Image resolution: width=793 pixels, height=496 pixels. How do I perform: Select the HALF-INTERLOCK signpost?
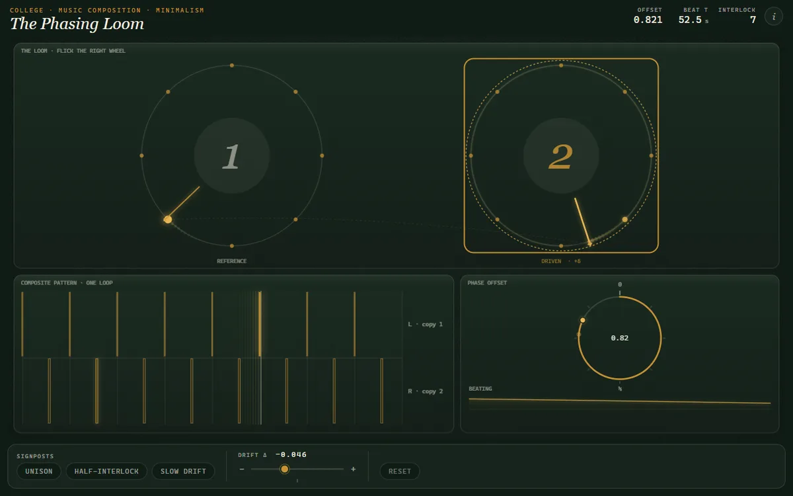pyautogui.click(x=106, y=471)
